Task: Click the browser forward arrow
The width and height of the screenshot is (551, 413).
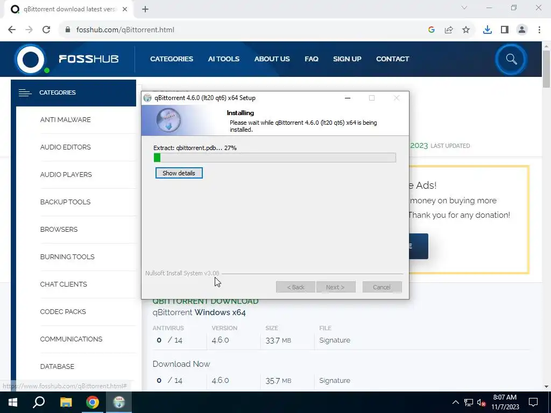Action: [29, 30]
